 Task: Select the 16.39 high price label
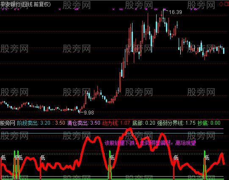(x=175, y=12)
